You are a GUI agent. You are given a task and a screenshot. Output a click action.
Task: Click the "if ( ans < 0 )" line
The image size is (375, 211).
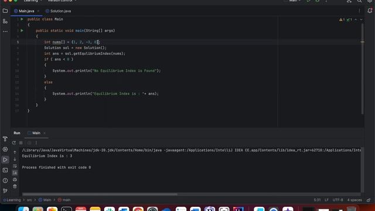pyautogui.click(x=59, y=59)
